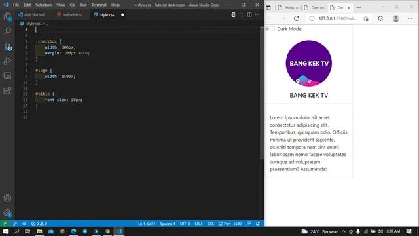Reload the page in the browser
The width and height of the screenshot is (419, 236).
(297, 18)
